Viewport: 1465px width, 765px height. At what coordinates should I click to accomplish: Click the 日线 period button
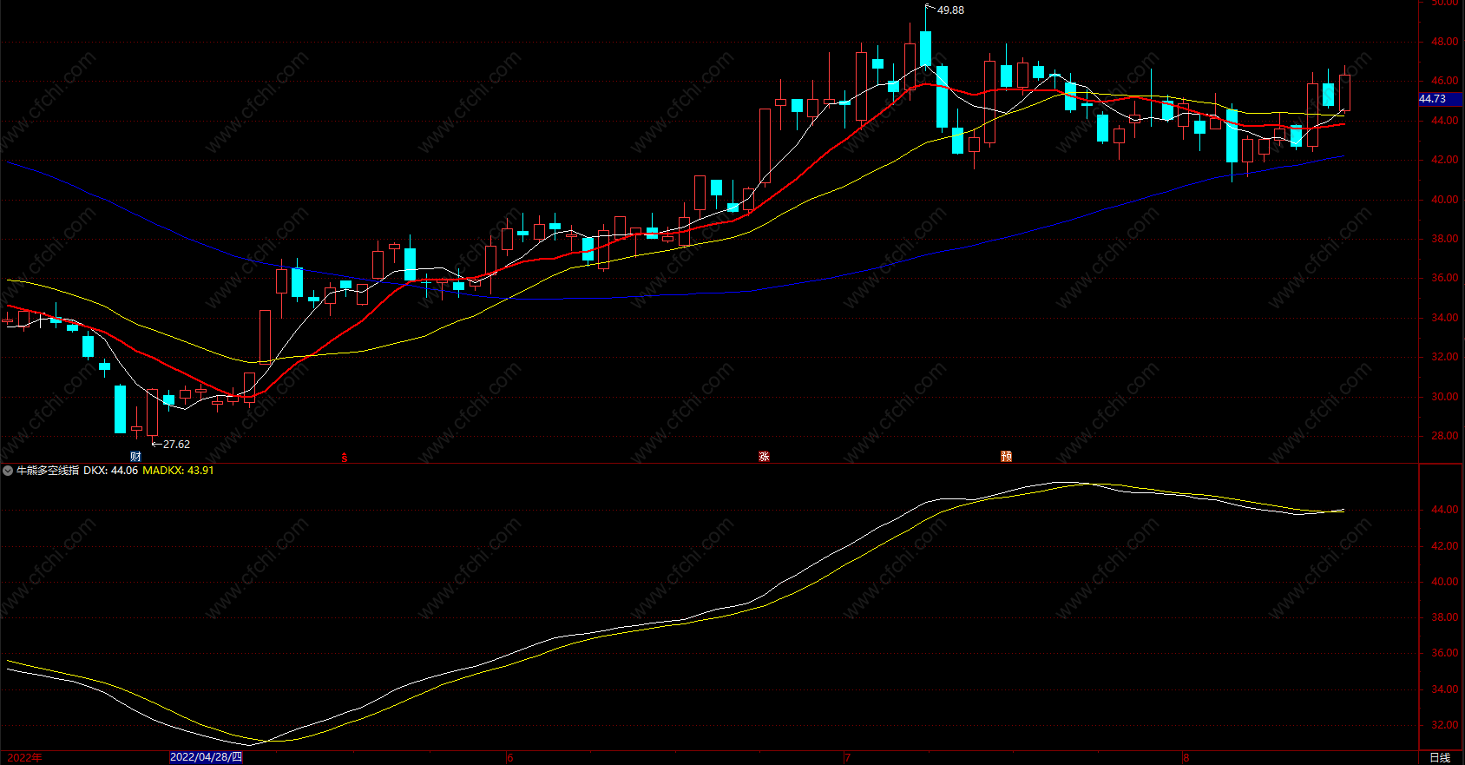point(1440,758)
